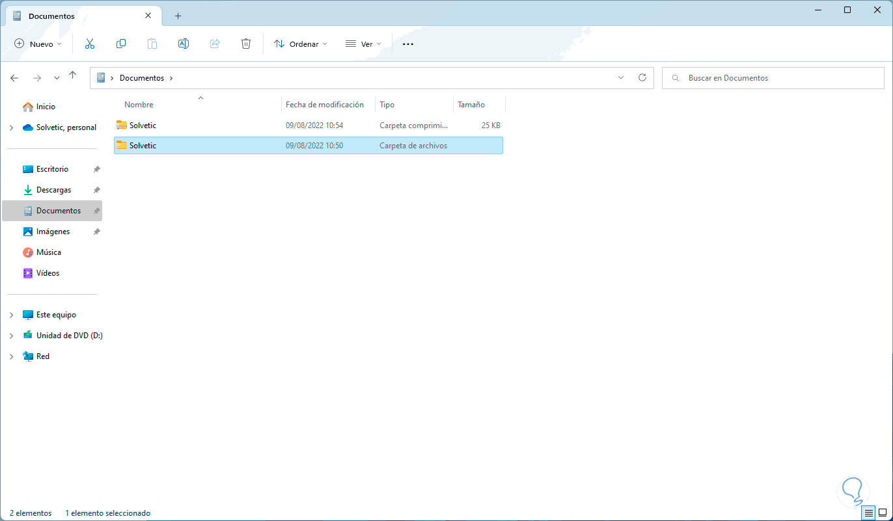Open the three-dot more options menu
The width and height of the screenshot is (893, 521).
click(408, 44)
